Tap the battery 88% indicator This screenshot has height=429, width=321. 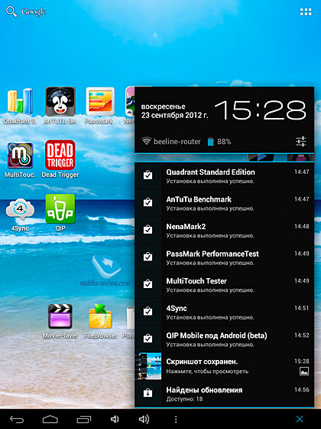(219, 142)
